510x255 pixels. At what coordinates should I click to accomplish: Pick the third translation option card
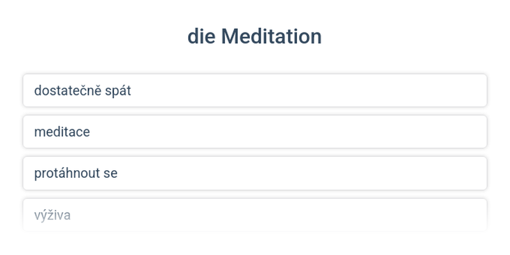[255, 173]
